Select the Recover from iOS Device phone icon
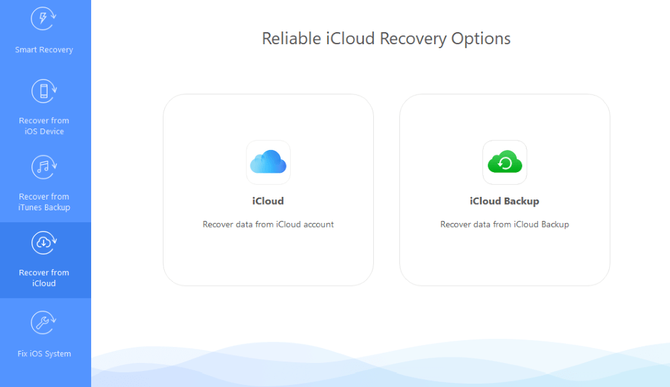The image size is (670, 387). coord(44,91)
